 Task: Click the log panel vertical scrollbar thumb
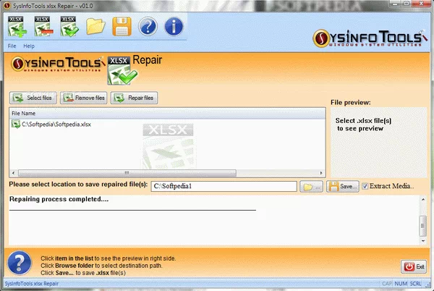[x=423, y=226]
